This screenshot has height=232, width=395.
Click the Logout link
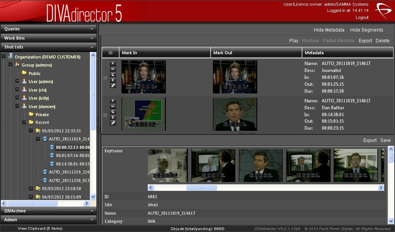tap(362, 17)
